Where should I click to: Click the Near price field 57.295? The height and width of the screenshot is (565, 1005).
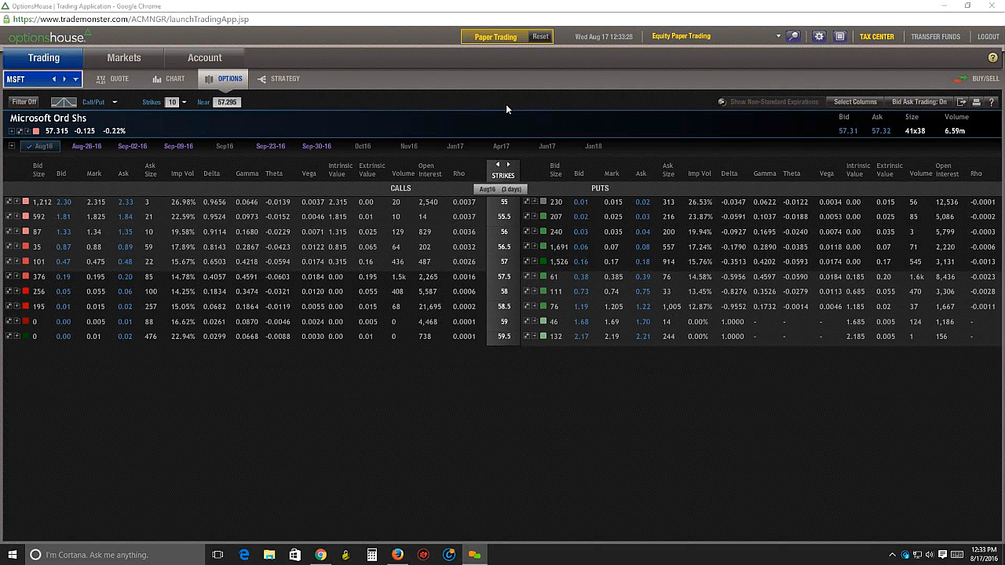point(227,102)
